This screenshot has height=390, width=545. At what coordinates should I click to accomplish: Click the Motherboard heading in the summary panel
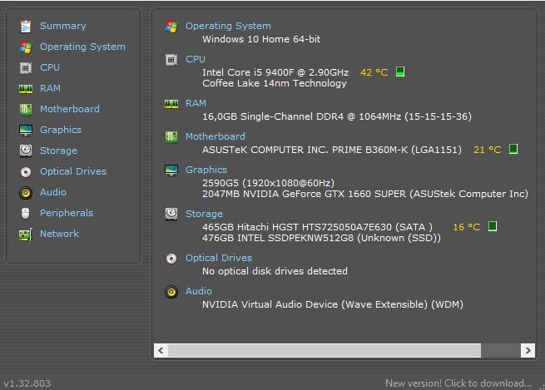[215, 136]
